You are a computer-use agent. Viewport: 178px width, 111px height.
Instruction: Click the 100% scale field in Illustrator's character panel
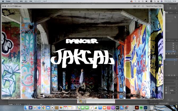click(172, 90)
